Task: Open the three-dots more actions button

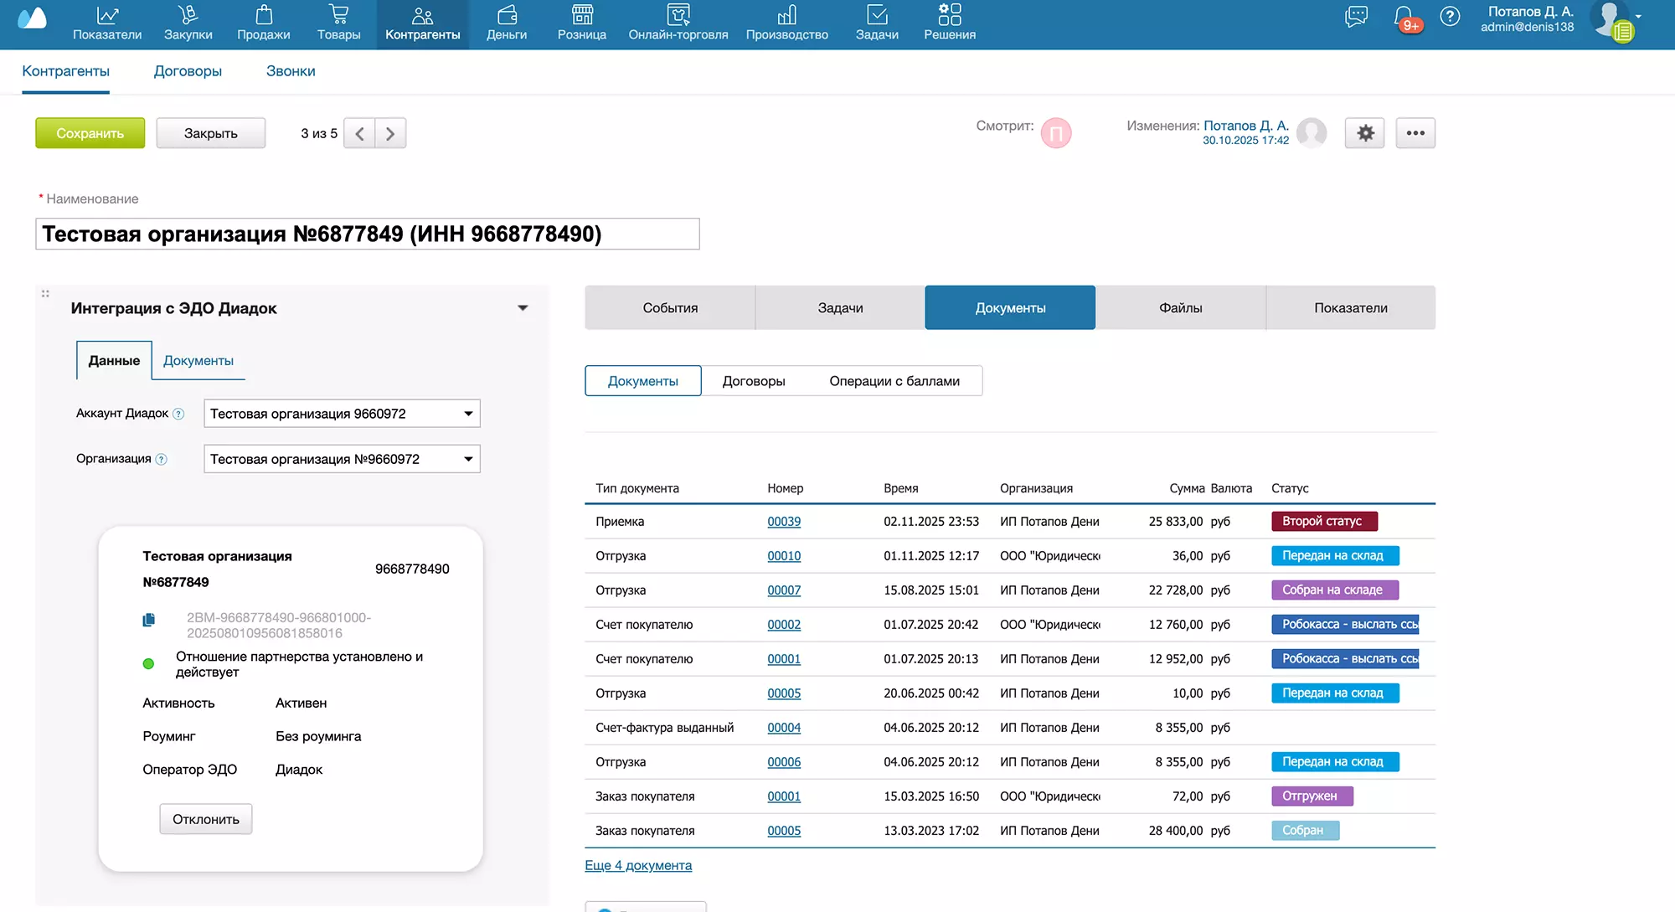Action: [1415, 133]
